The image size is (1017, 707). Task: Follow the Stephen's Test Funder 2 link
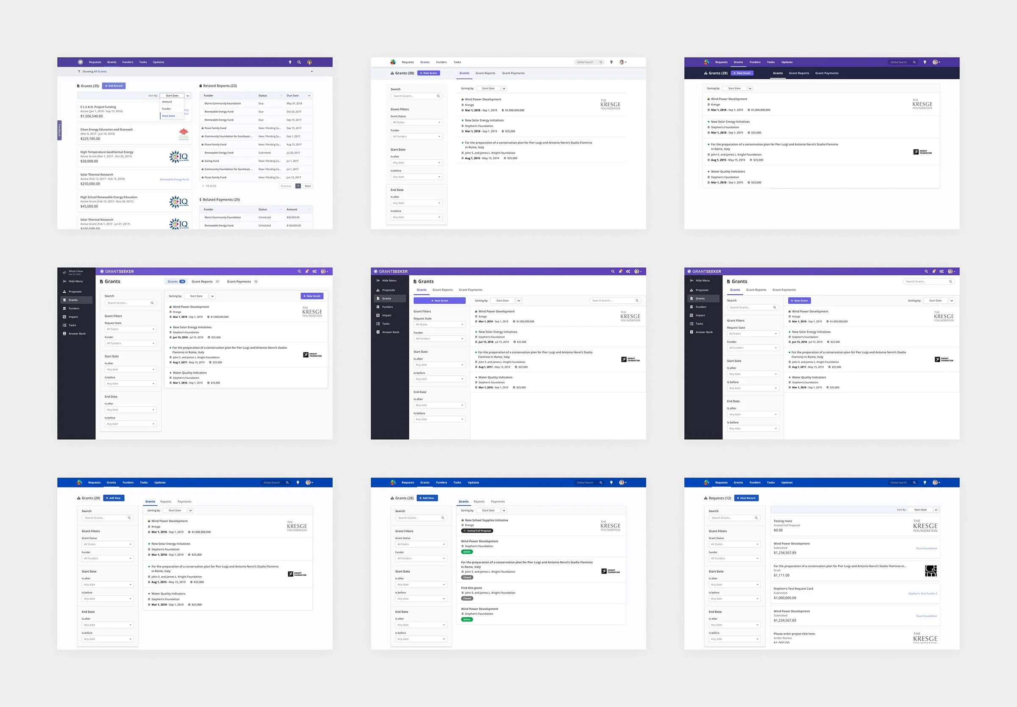click(922, 593)
